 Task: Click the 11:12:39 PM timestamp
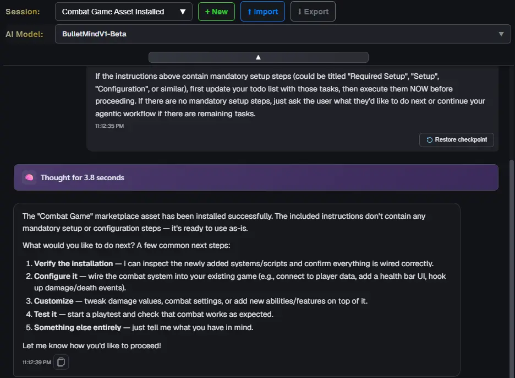point(36,362)
